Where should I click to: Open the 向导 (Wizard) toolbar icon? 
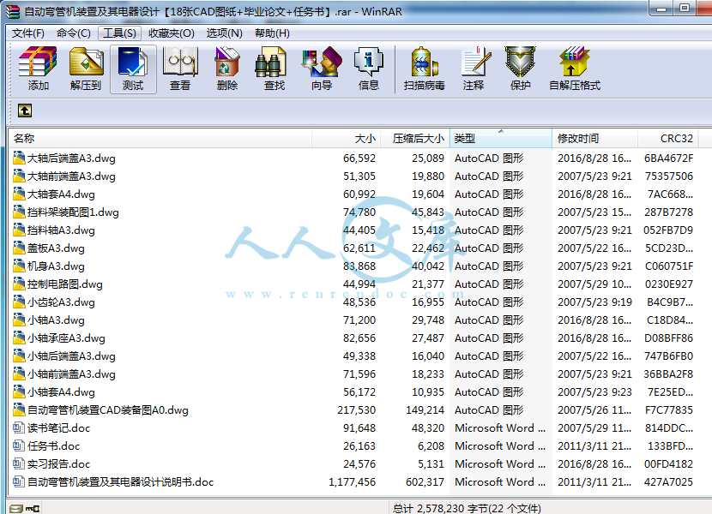[x=322, y=69]
